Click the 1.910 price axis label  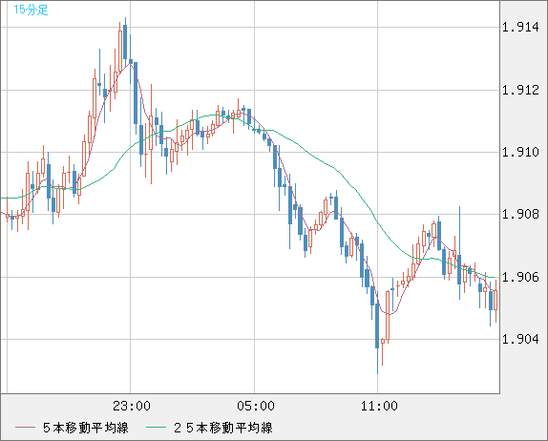click(x=520, y=152)
